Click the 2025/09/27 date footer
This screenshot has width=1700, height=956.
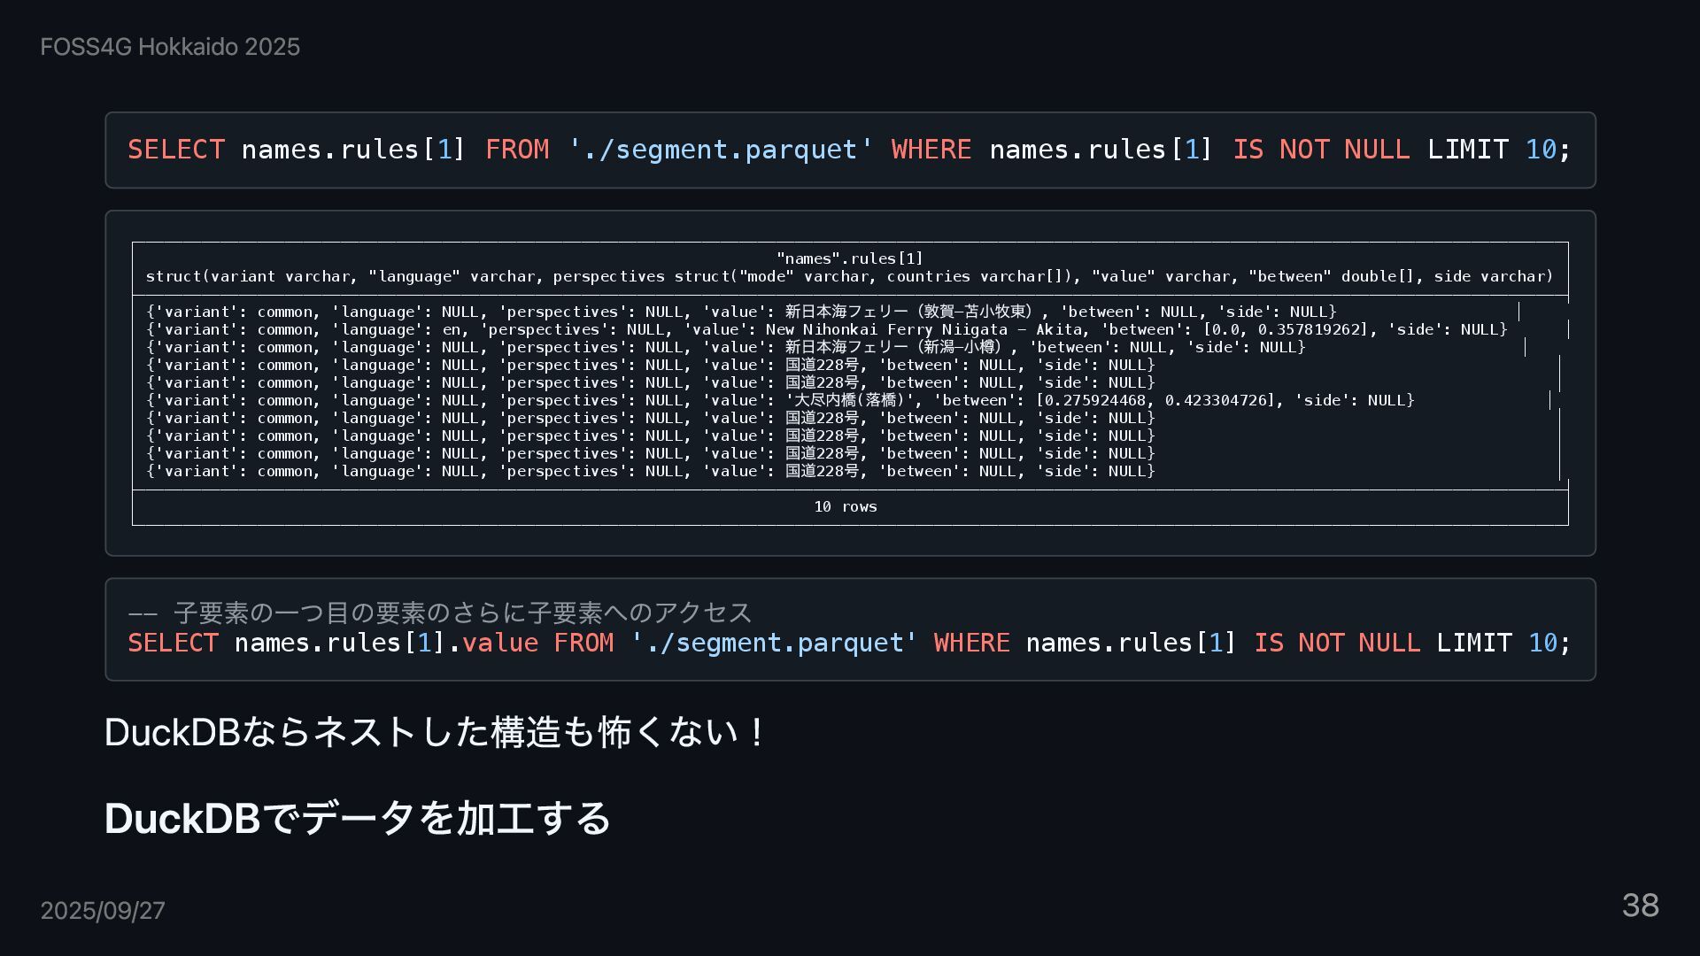103,911
